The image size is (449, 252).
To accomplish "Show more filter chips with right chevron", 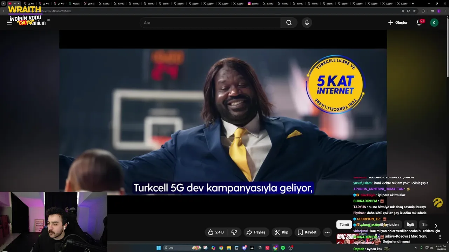I will coord(436,226).
